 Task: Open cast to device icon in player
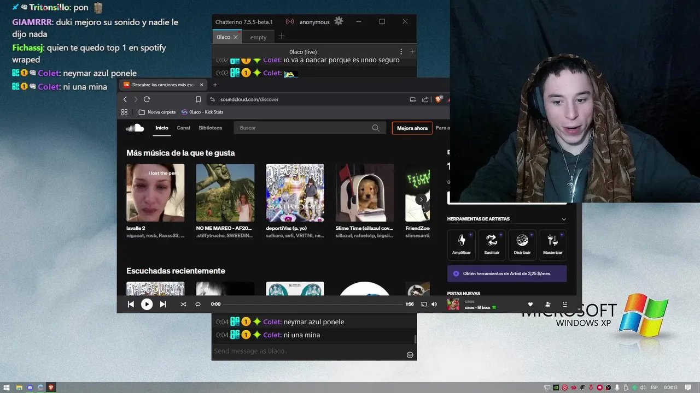coord(423,304)
